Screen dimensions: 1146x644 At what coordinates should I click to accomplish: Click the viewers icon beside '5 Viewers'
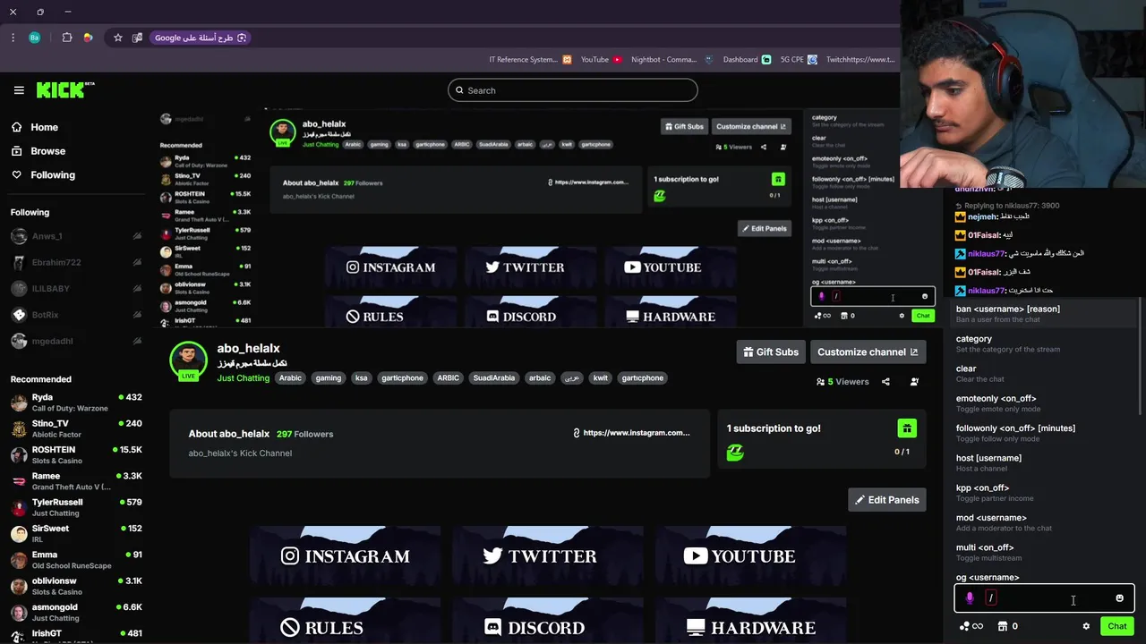click(820, 382)
